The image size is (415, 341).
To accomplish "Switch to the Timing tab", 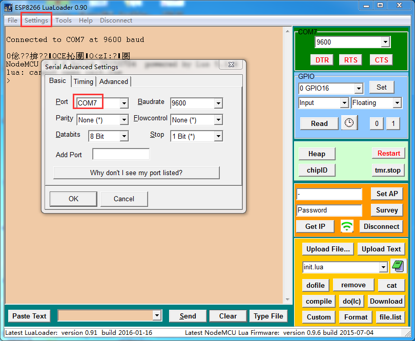I will [x=83, y=81].
